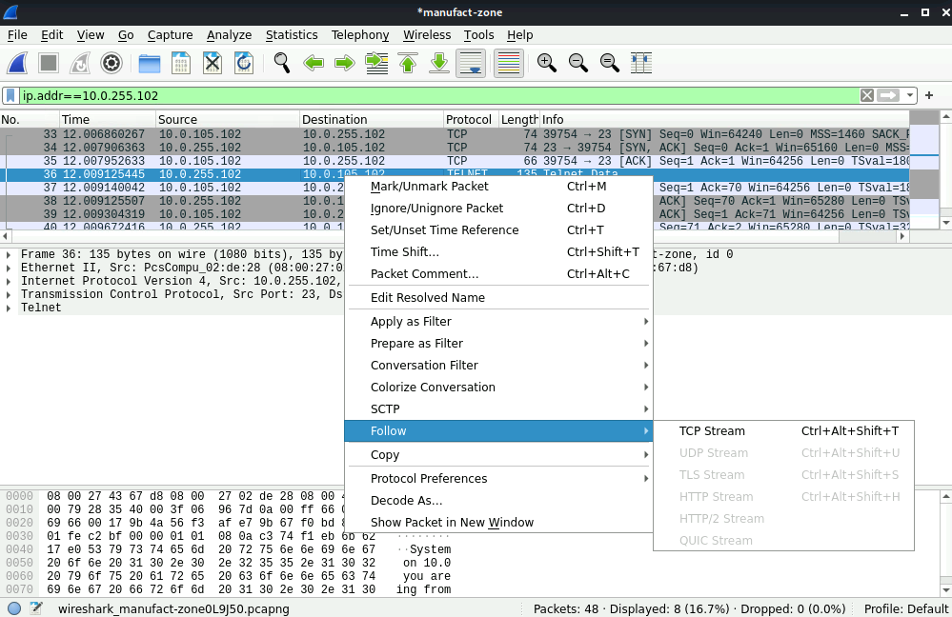Restart the current capture
This screenshot has width=952, height=617.
(x=80, y=63)
